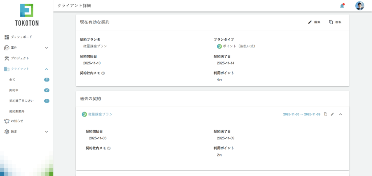Click help icon beside current contract memo
The height and width of the screenshot is (176, 372).
coord(103,73)
